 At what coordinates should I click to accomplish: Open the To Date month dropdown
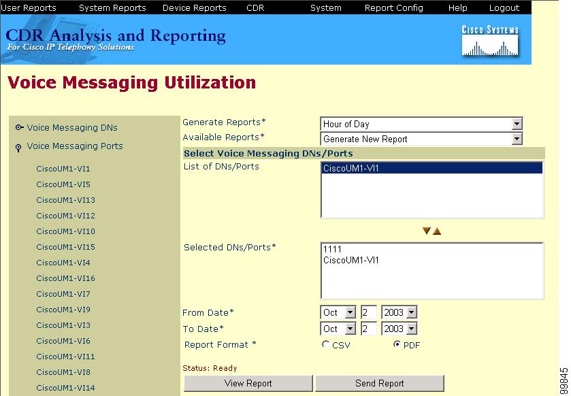tap(350, 329)
